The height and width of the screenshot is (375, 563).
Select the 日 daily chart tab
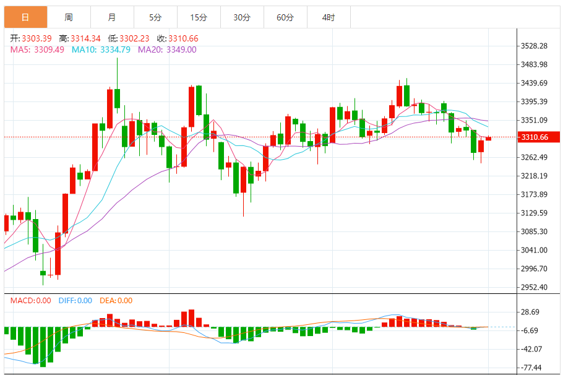pos(25,17)
